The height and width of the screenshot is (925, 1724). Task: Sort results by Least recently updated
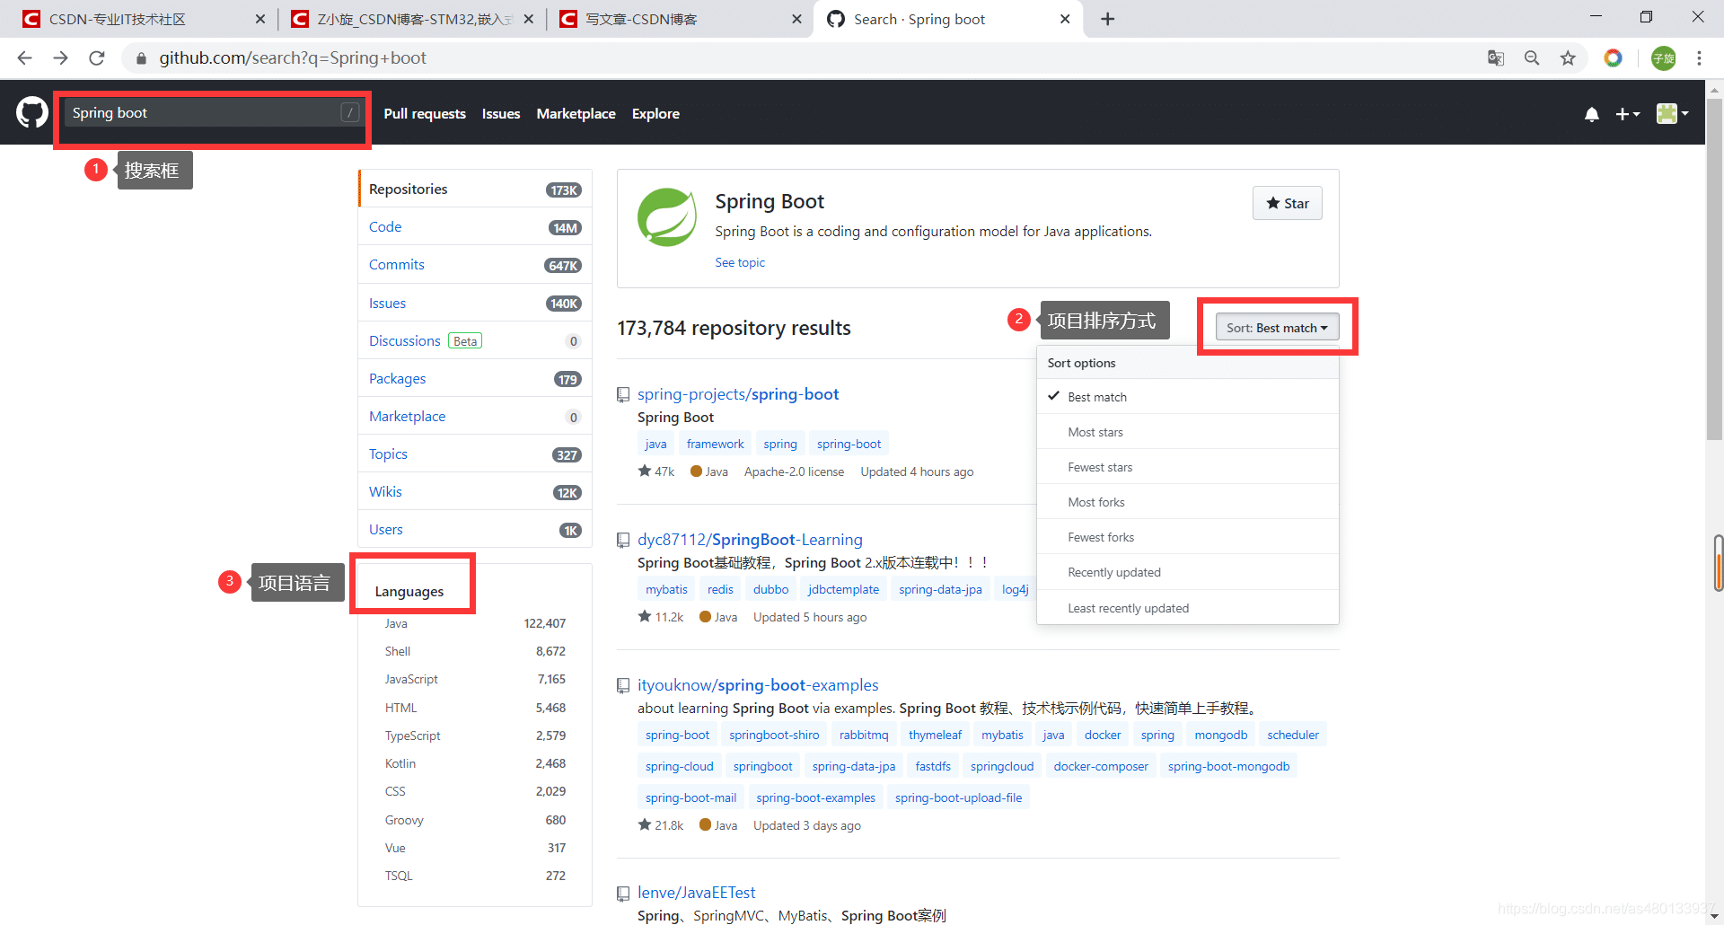[x=1187, y=608]
